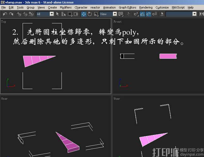Activate the Select and Link tool
The image size is (204, 157).
point(19,14)
